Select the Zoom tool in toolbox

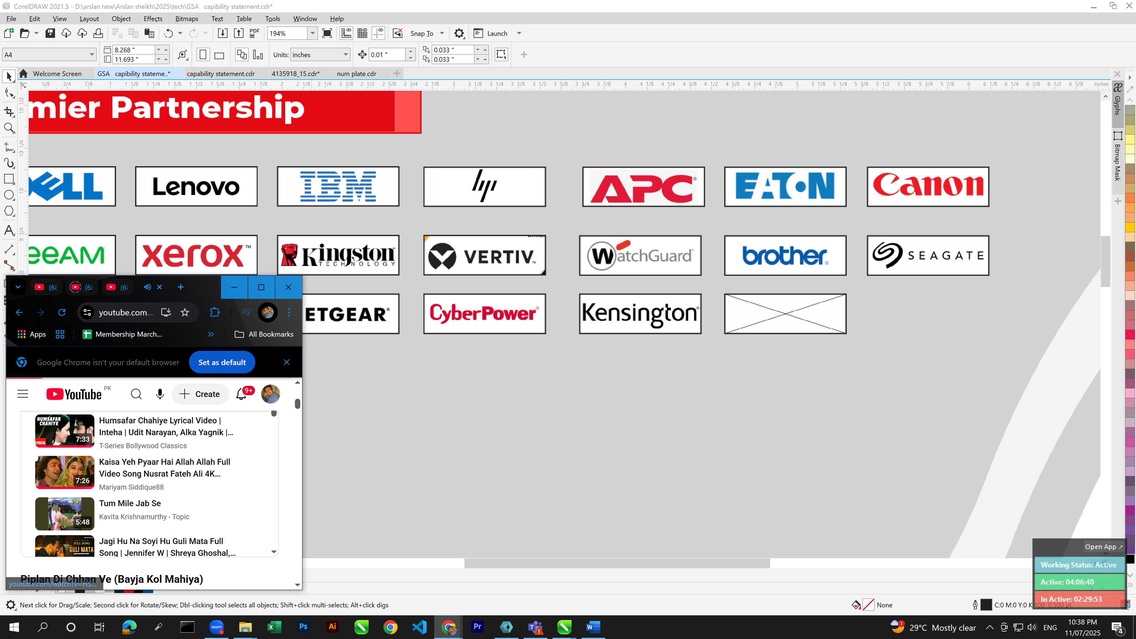[9, 128]
